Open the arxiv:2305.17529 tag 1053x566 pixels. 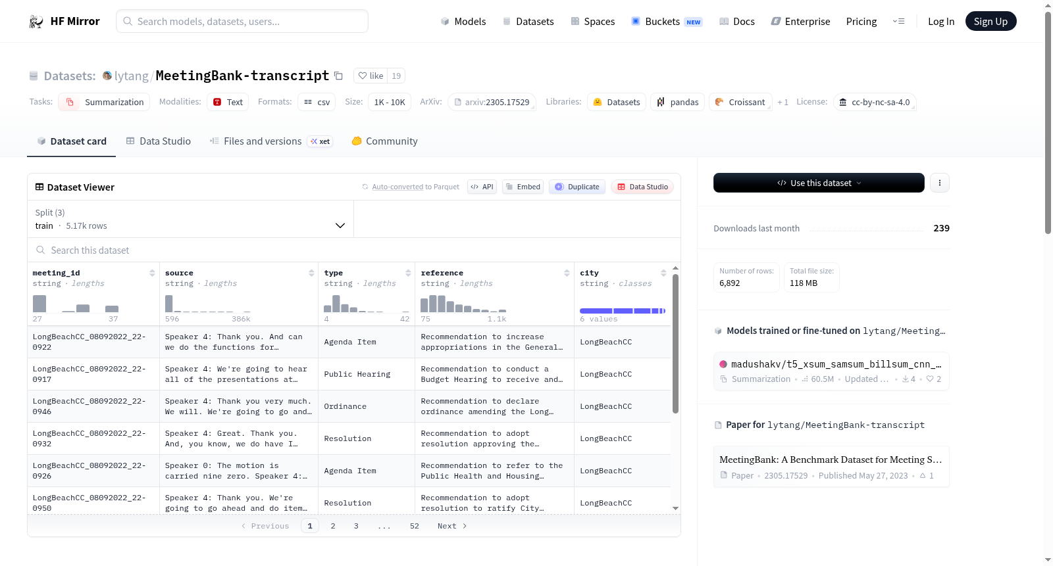pos(492,102)
